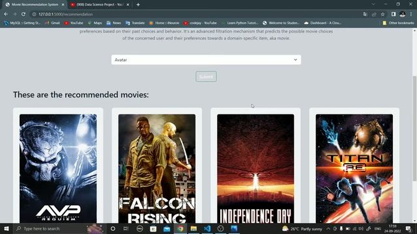Open the weather widget Partly sunny
417x234 pixels.
point(302,228)
